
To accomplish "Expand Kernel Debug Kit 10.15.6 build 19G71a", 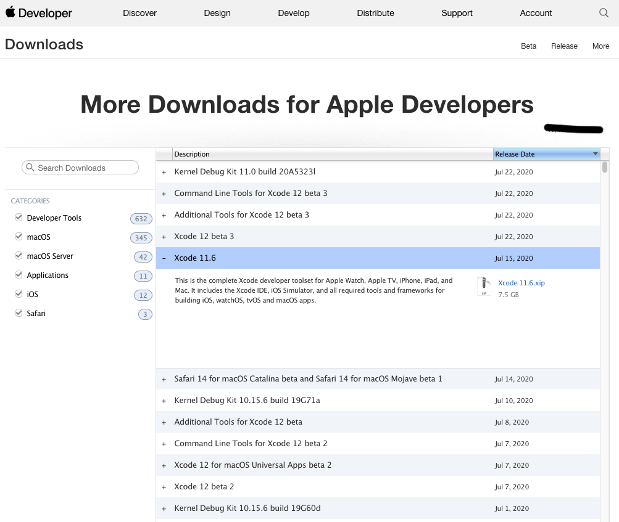I will pos(164,401).
